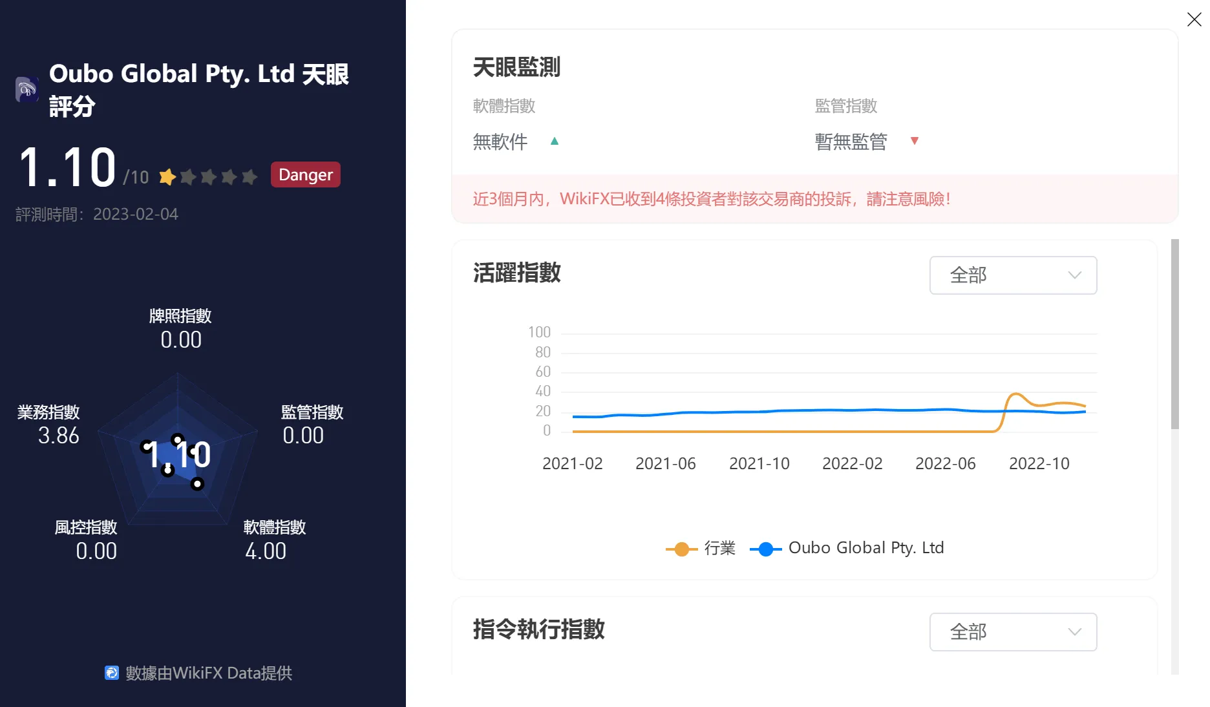1210x707 pixels.
Task: Toggle the Oubo Global Pty. Ltd legend series
Action: (x=847, y=549)
